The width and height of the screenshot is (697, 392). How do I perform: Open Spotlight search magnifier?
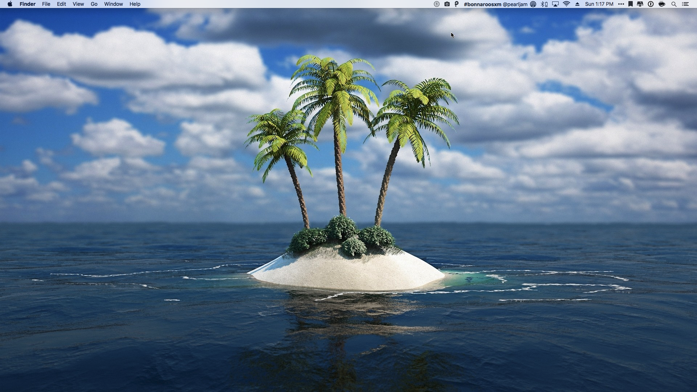point(674,4)
